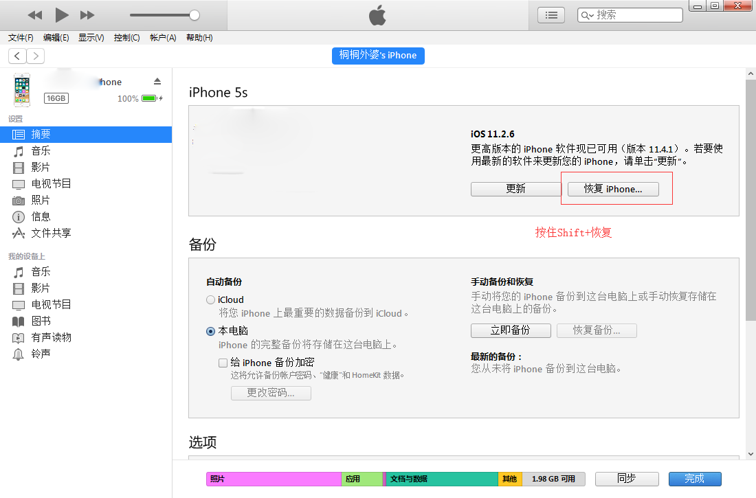The height and width of the screenshot is (498, 756).
Task: Click the 16GB capacity badge
Action: [x=56, y=98]
